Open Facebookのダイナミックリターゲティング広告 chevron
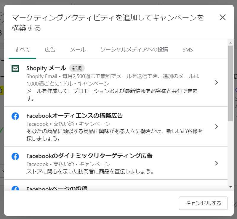Screen dimensions: 237x219 [217, 163]
